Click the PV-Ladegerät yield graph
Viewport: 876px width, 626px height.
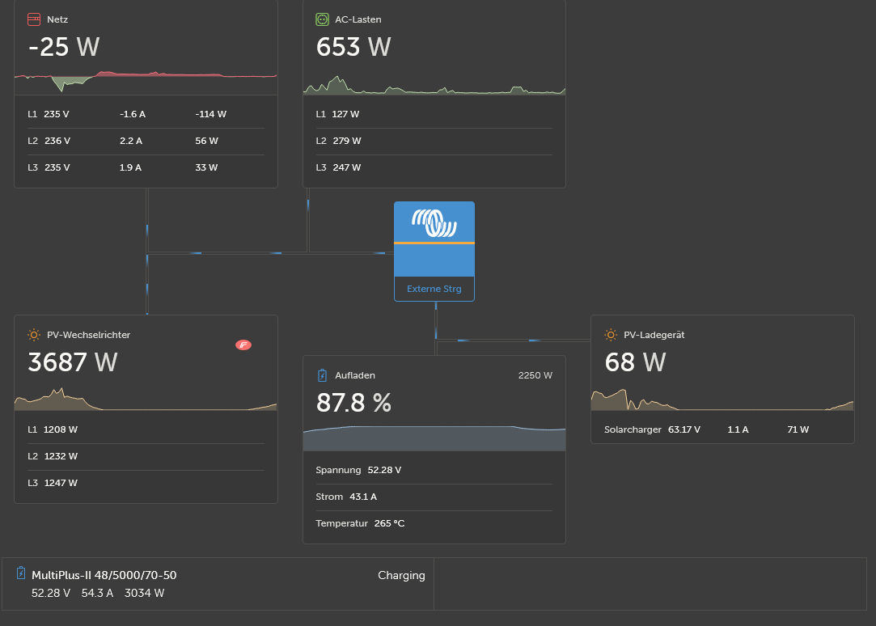click(x=722, y=400)
